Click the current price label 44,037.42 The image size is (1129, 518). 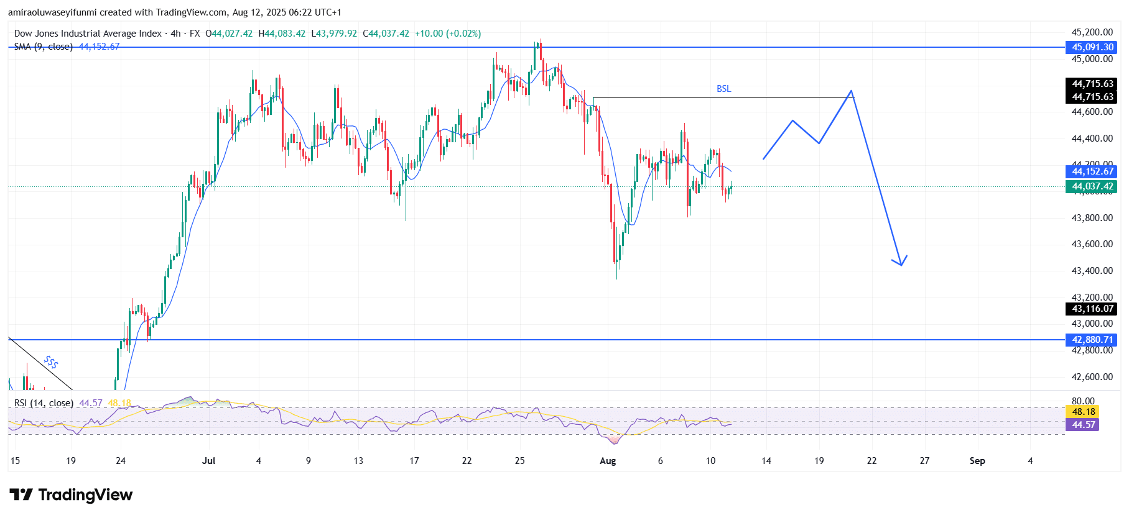point(1092,186)
